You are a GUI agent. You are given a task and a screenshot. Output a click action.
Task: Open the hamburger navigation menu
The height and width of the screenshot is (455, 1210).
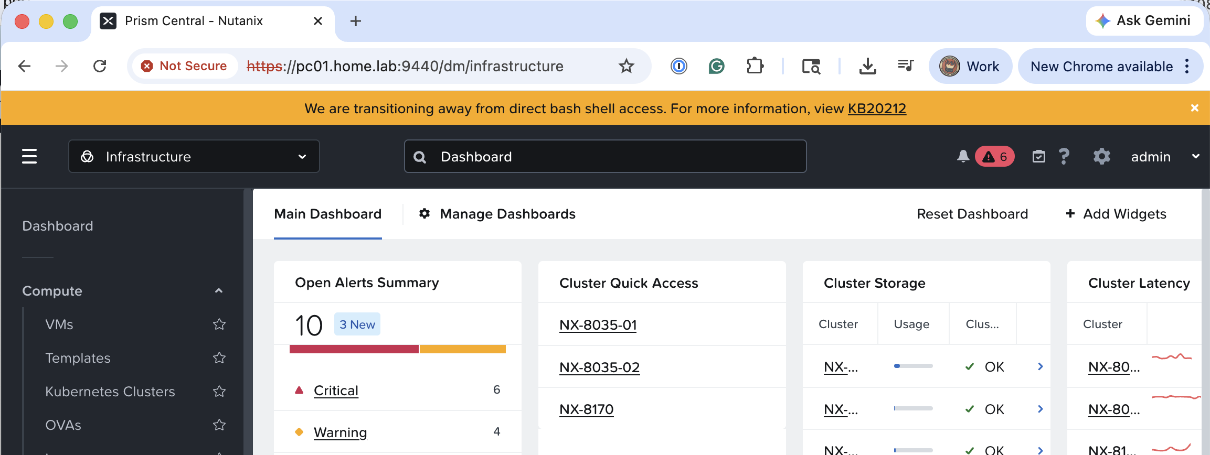point(29,156)
